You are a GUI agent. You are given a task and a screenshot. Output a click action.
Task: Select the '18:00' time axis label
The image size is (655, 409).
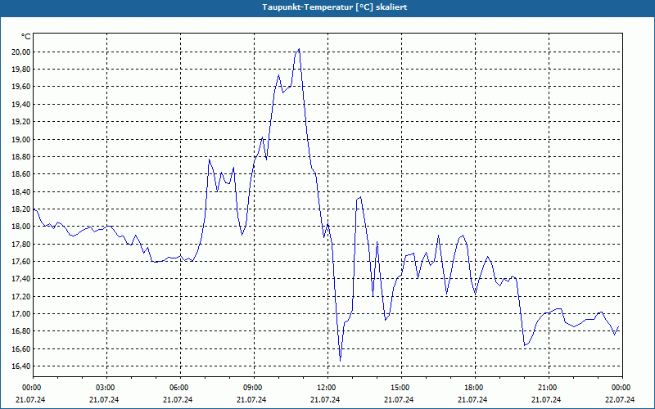[x=476, y=388]
